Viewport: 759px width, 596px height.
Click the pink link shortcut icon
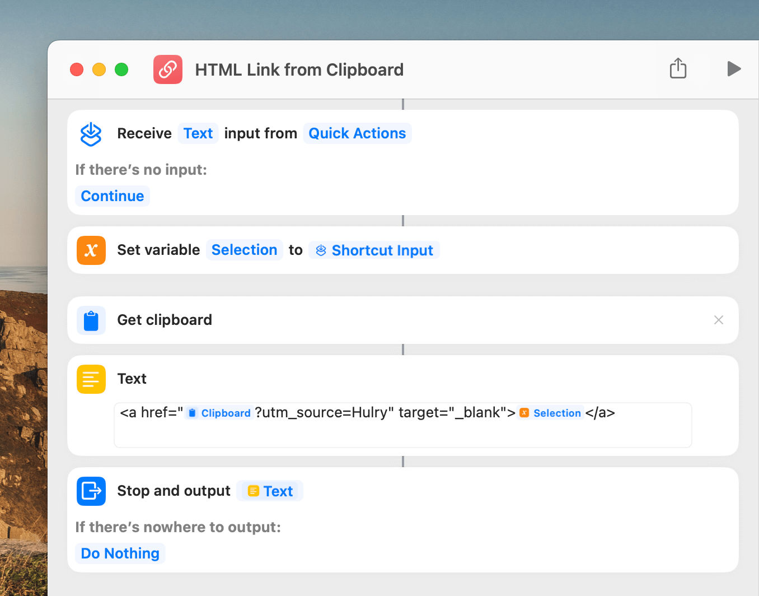coord(168,69)
